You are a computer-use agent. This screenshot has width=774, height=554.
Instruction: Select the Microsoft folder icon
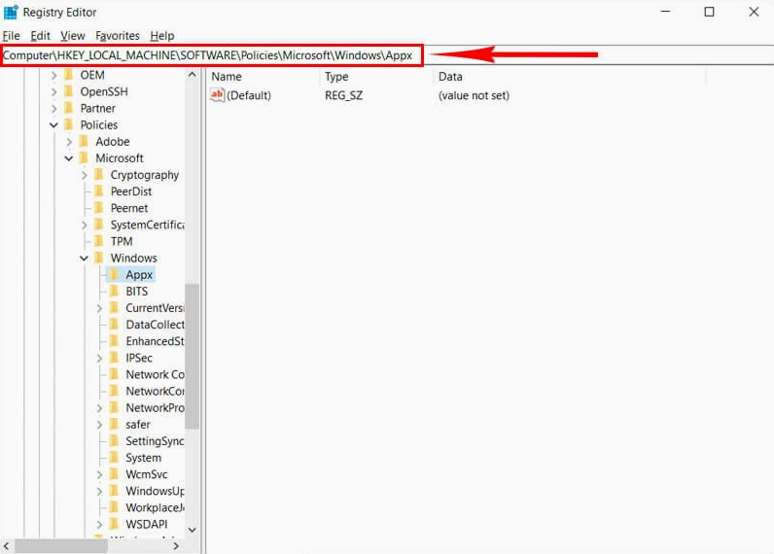click(84, 157)
